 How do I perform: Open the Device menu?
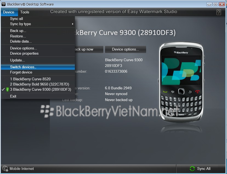tap(9, 12)
